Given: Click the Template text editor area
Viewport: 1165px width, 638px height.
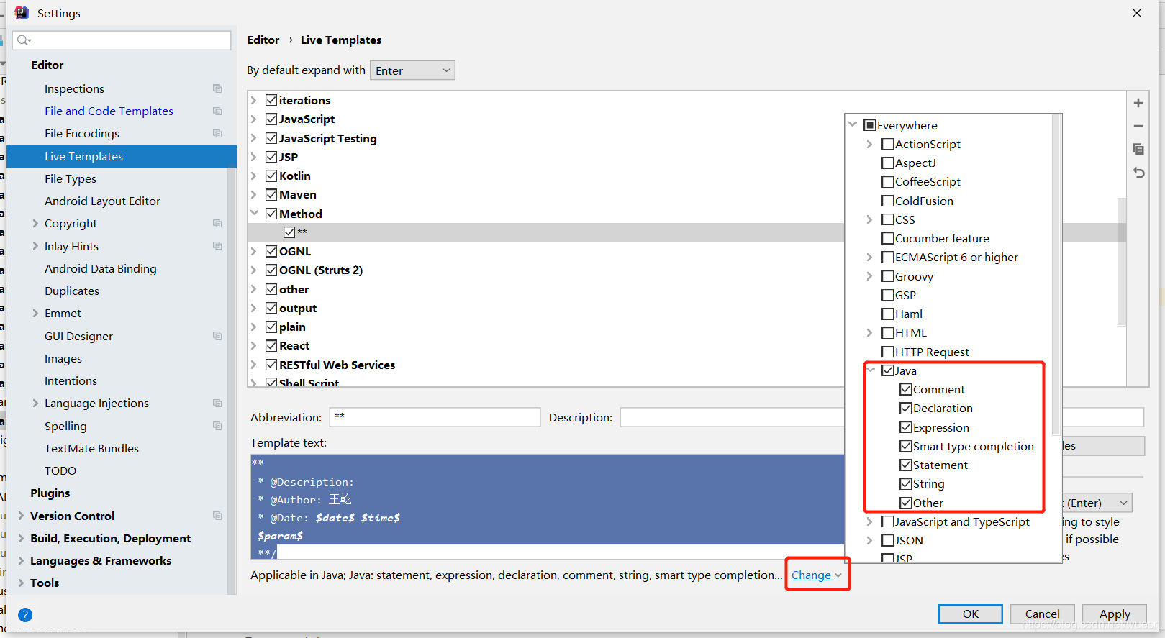Looking at the screenshot, I should (x=547, y=507).
